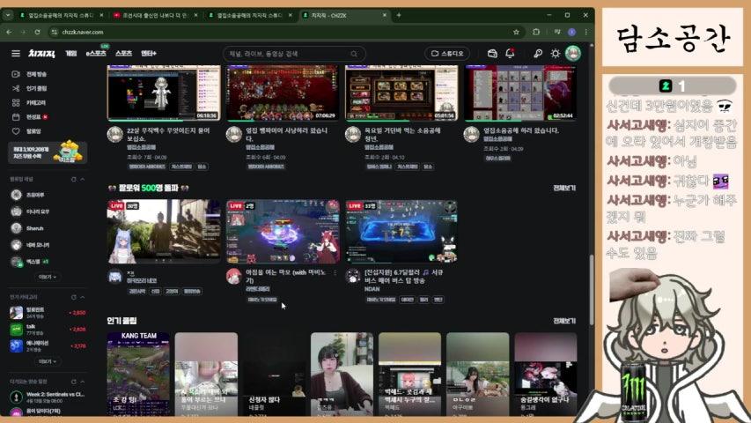Click 전체보기 next to 인기 클립

point(564,322)
